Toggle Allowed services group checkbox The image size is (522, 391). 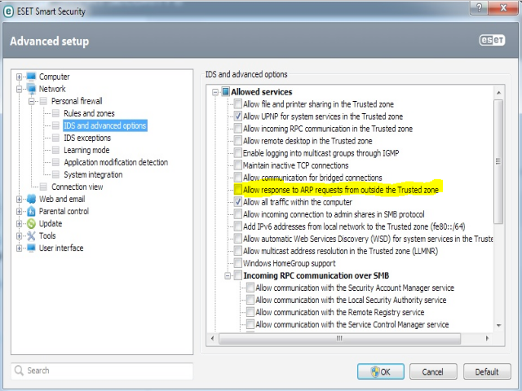225,91
